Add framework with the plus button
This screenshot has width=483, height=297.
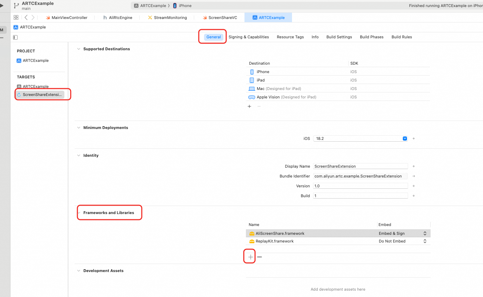pos(250,257)
